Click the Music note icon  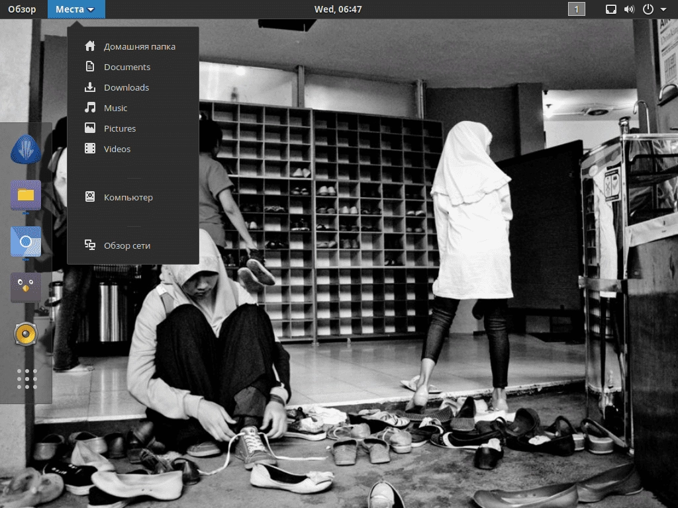tap(90, 108)
